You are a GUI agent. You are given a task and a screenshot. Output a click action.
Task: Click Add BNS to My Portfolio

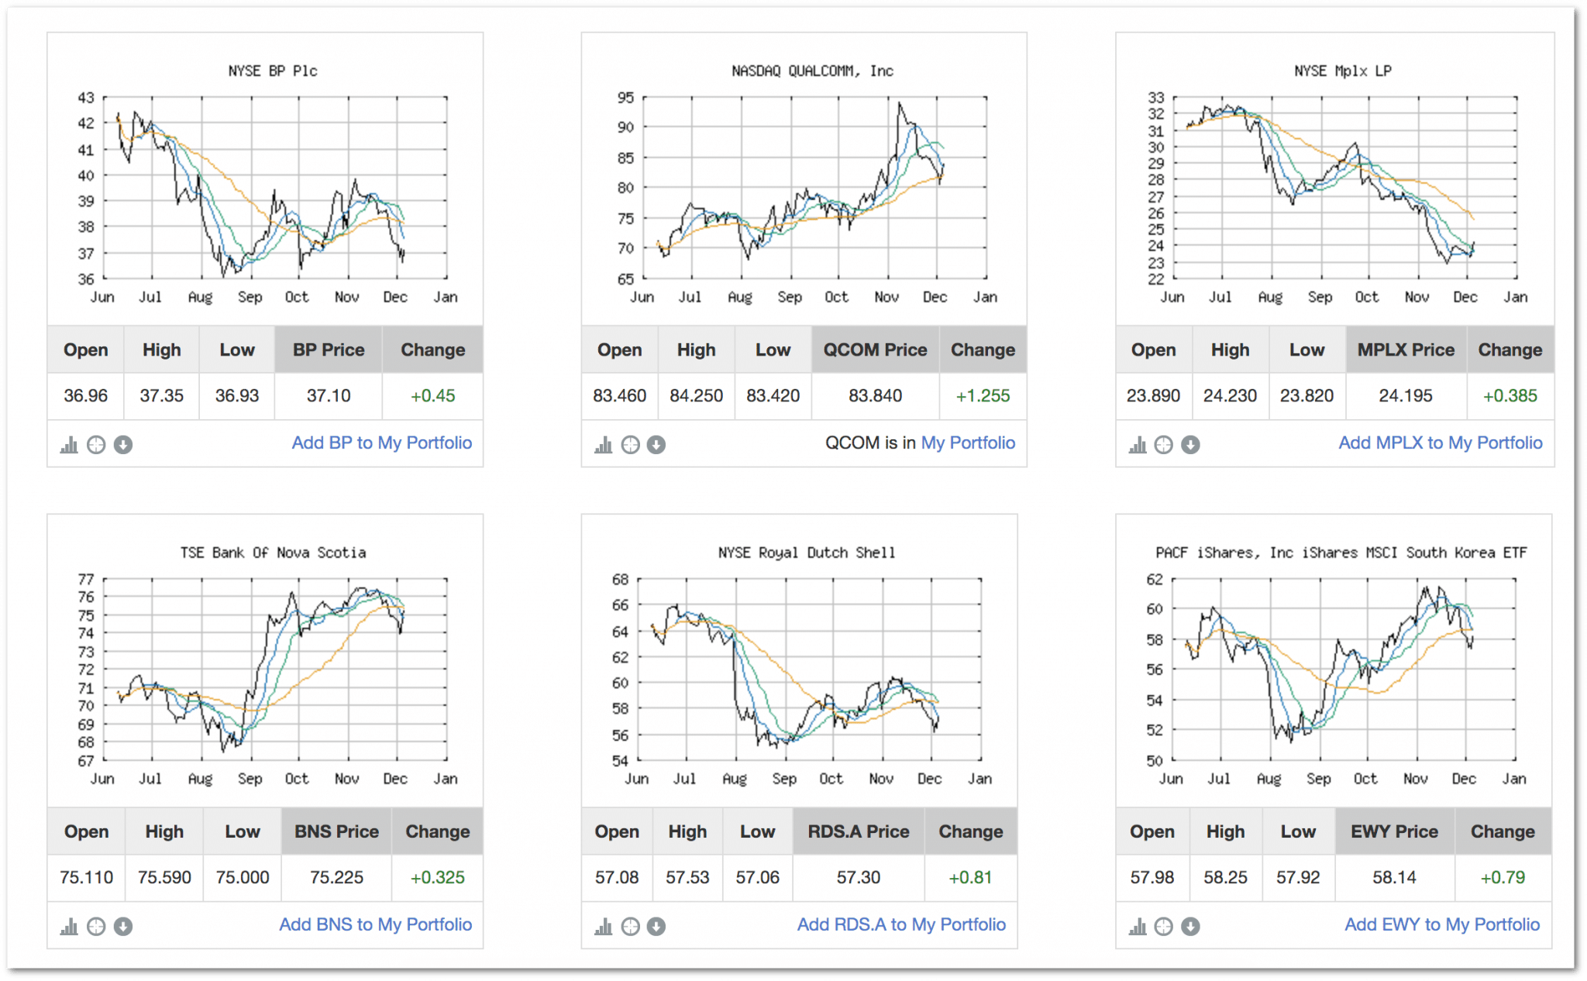pos(376,924)
